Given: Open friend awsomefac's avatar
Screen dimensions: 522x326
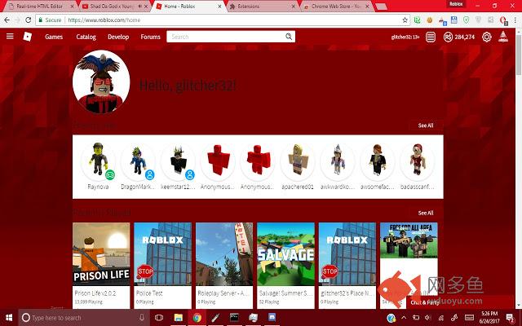Looking at the screenshot, I should 377,161.
